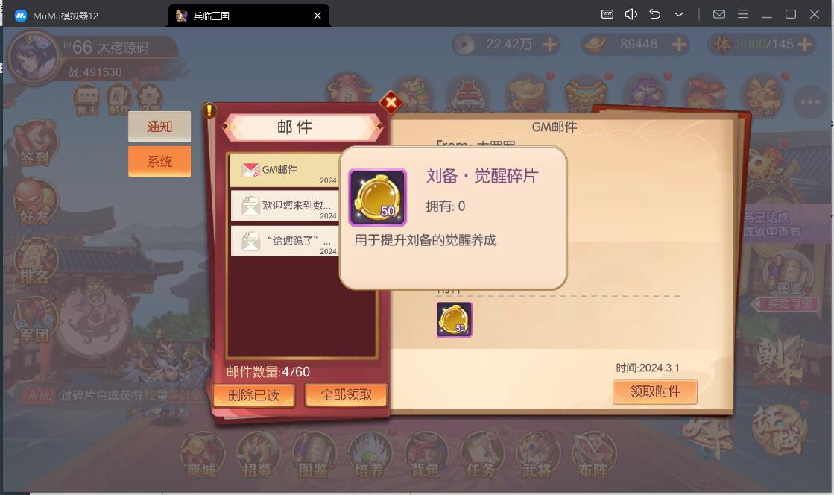Add silver coins with plus icon
Viewport: 834px width, 495px height.
coord(549,44)
